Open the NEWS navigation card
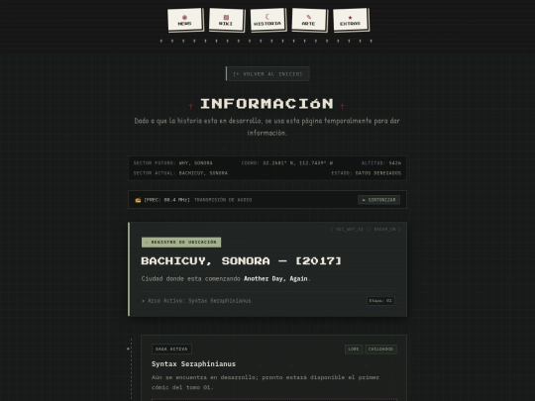The image size is (535, 401). coord(185,20)
